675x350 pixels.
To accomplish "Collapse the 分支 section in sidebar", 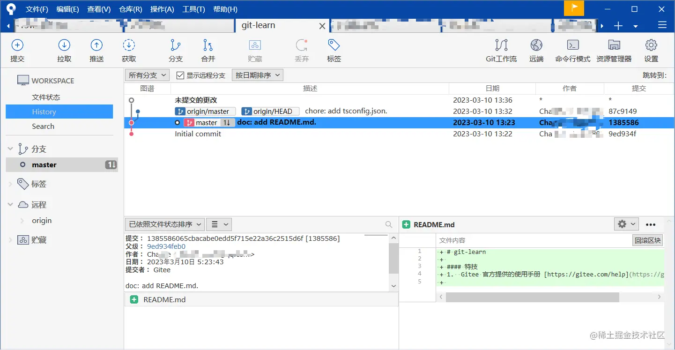I will [10, 149].
